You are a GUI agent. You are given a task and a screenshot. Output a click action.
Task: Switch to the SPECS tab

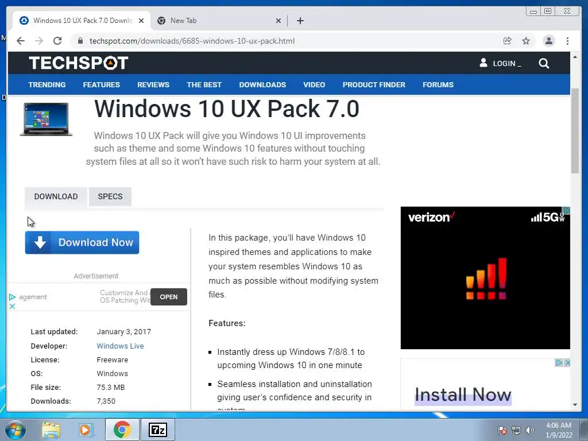[110, 196]
